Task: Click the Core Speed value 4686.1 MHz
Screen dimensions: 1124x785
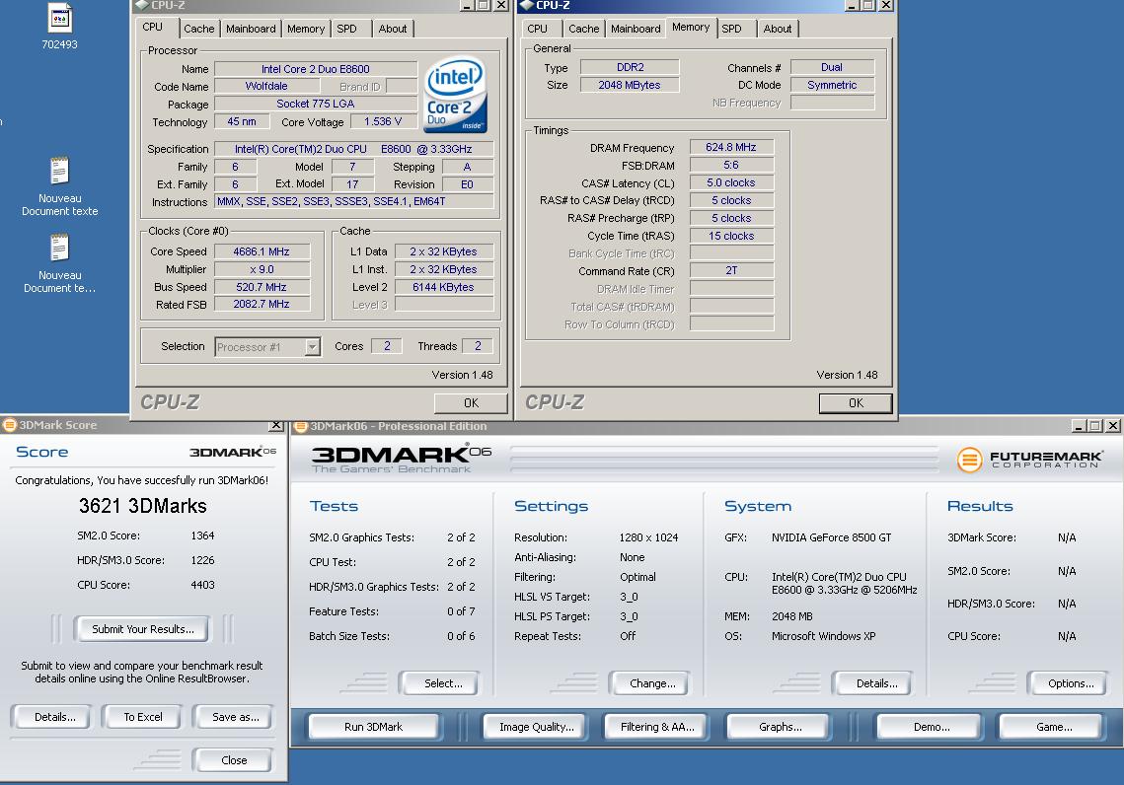Action: point(262,251)
